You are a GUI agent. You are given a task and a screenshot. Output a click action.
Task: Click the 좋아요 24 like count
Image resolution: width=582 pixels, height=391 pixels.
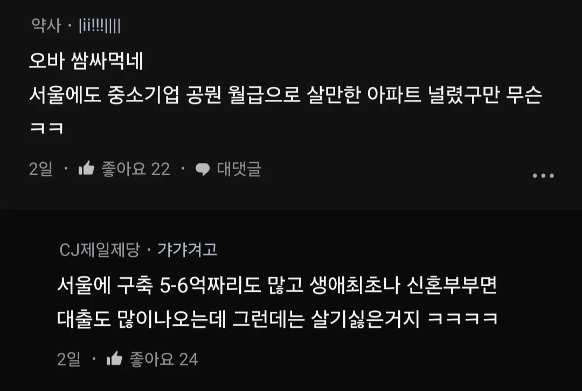(x=164, y=359)
